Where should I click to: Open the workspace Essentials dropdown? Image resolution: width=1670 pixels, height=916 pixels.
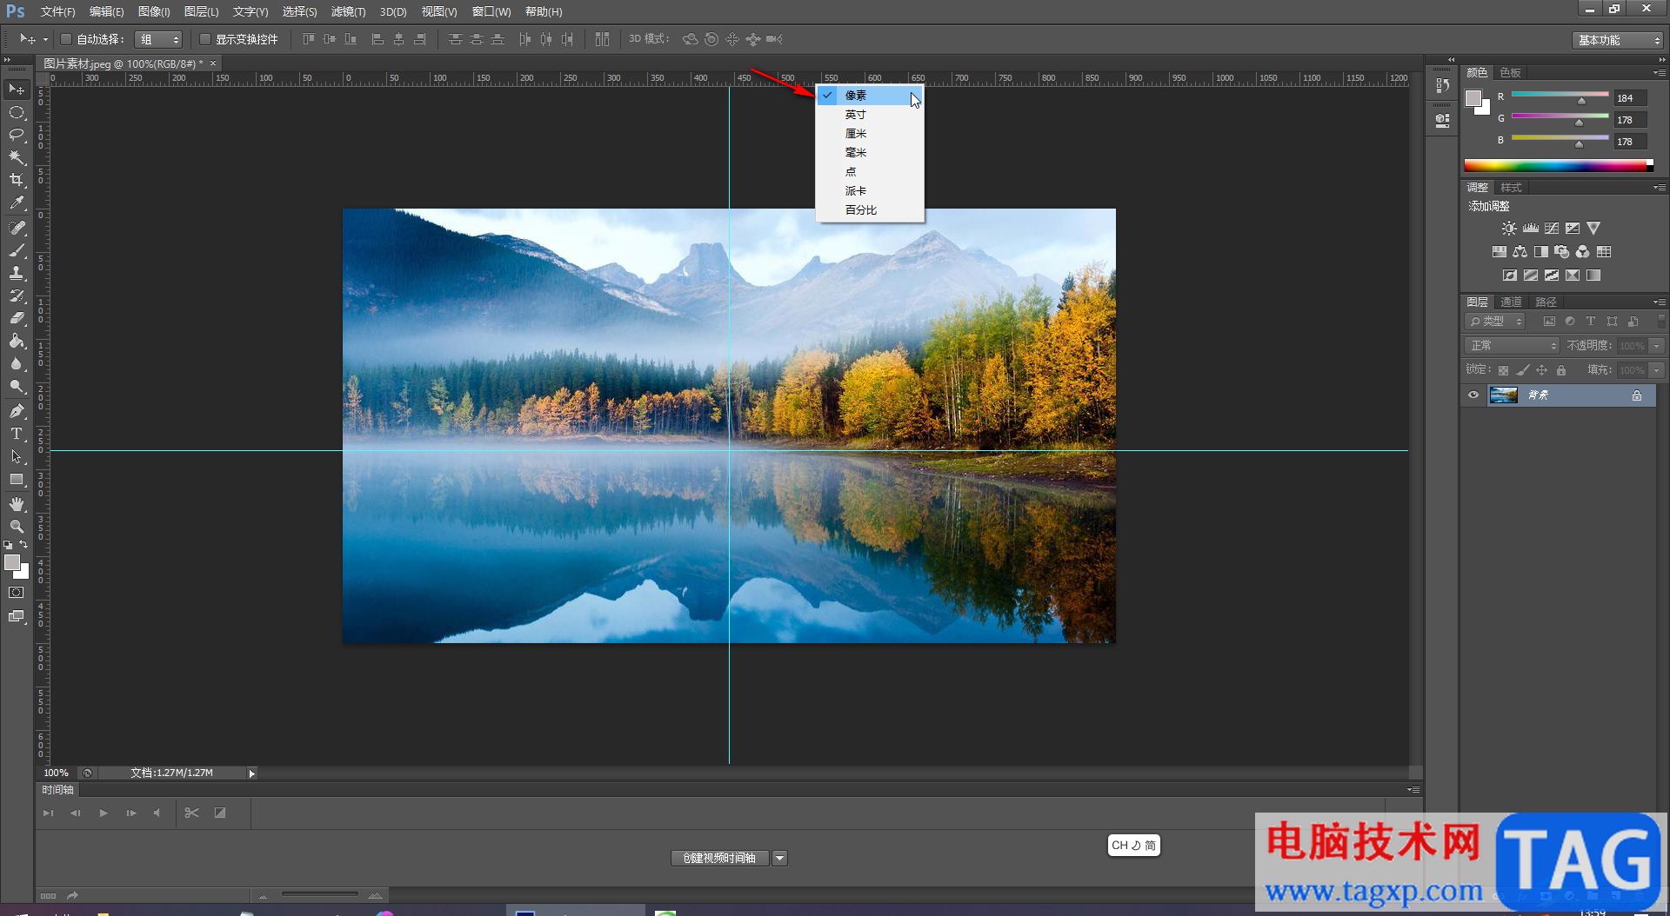coord(1618,40)
